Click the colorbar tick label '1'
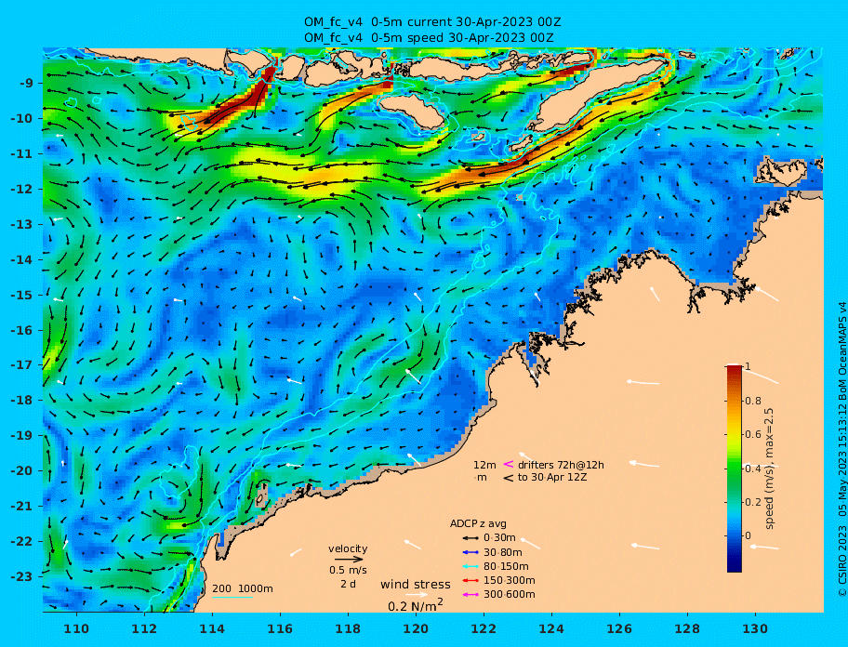This screenshot has height=647, width=848. pyautogui.click(x=748, y=367)
